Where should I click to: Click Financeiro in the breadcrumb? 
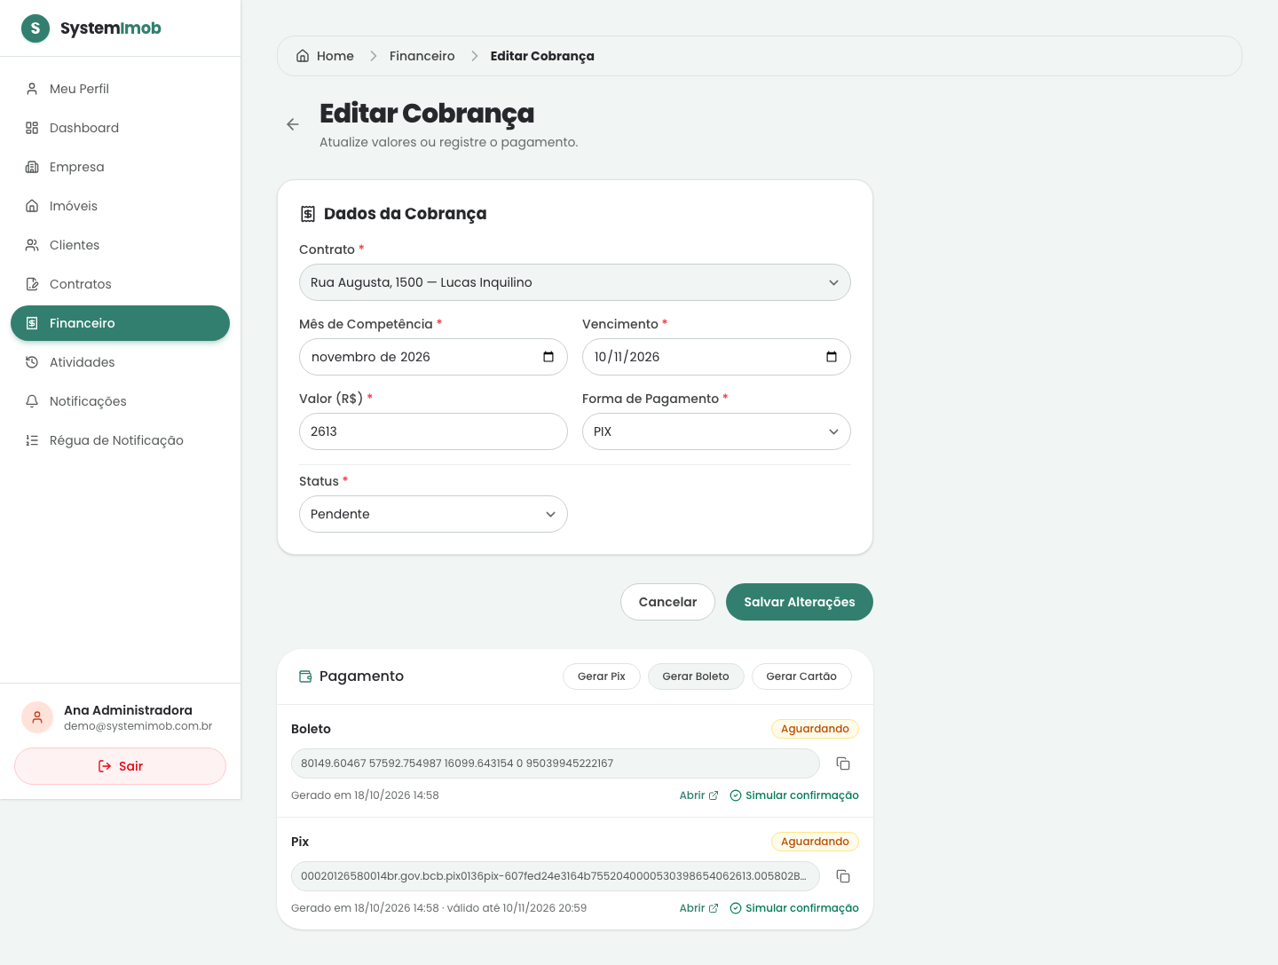pos(422,56)
